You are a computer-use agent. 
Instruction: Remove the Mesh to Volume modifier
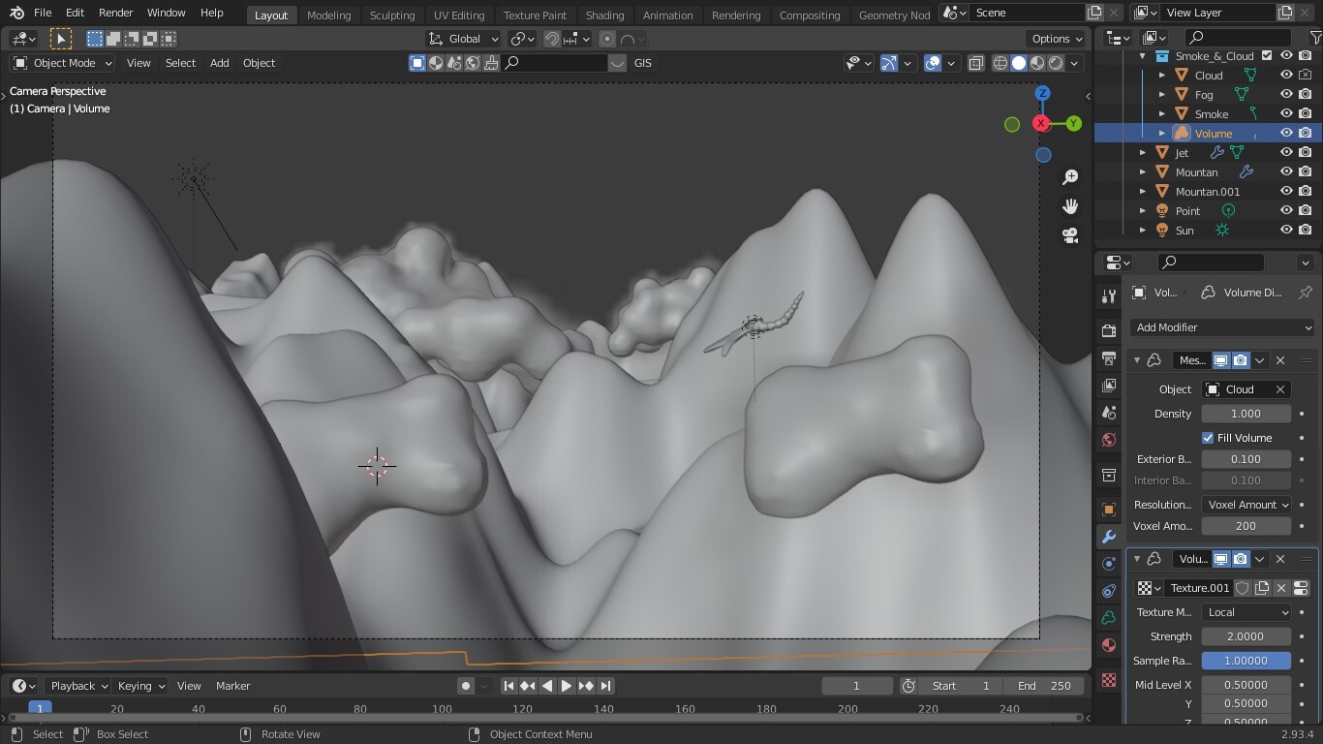click(1280, 360)
